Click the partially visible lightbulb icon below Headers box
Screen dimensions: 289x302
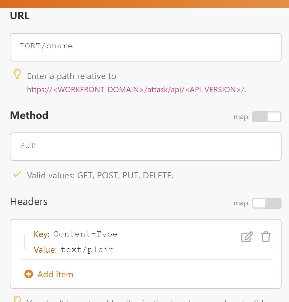point(17,299)
